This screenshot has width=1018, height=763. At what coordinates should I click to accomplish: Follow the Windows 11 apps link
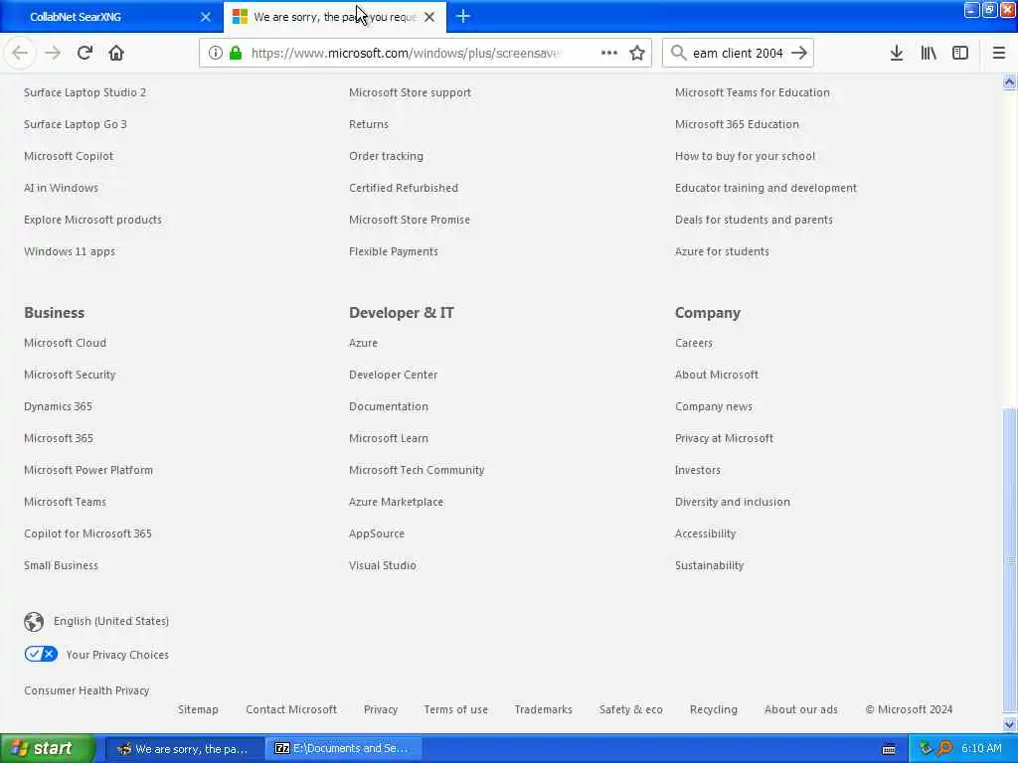(70, 251)
